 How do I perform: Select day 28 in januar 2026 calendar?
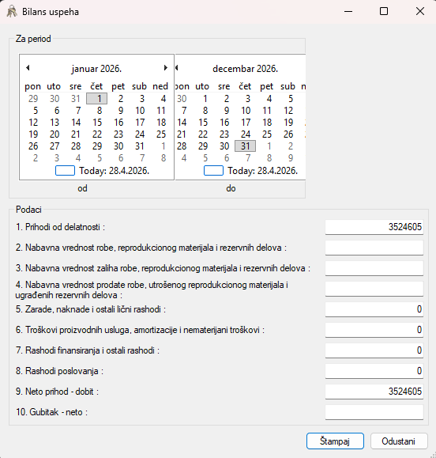(x=76, y=146)
